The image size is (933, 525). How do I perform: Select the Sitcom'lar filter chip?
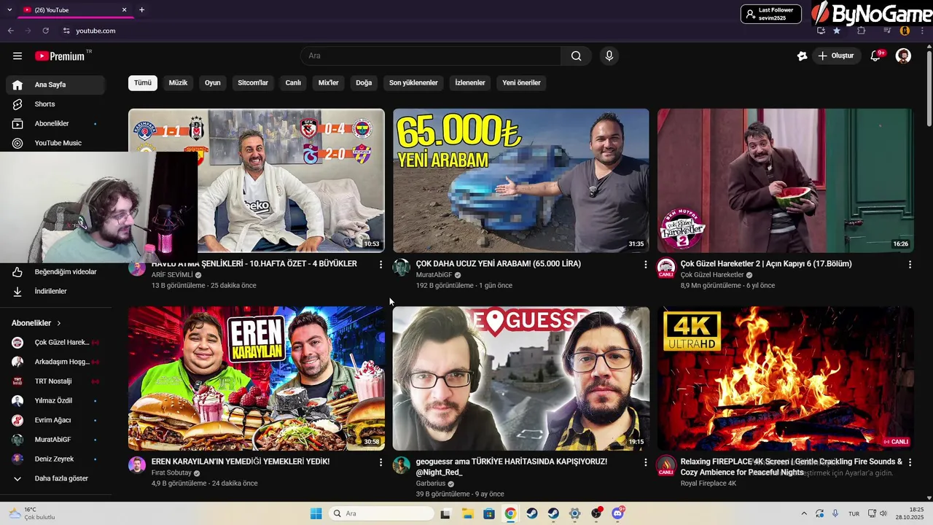point(253,83)
